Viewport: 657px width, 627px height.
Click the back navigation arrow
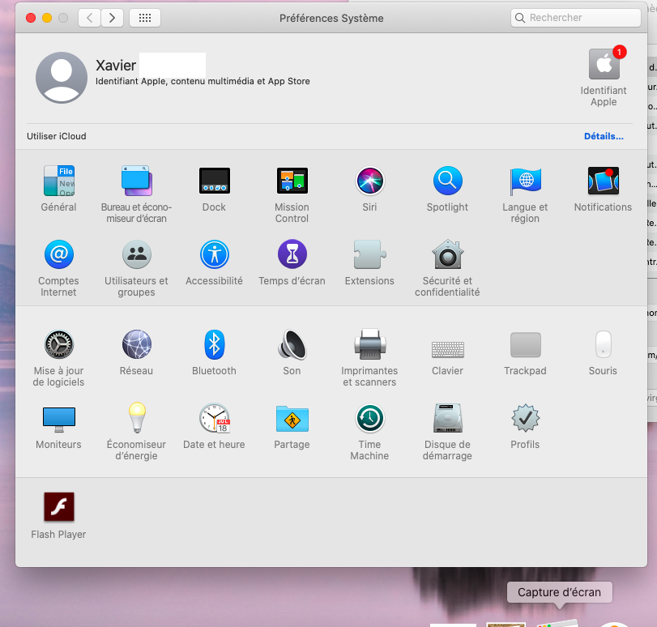tap(89, 18)
